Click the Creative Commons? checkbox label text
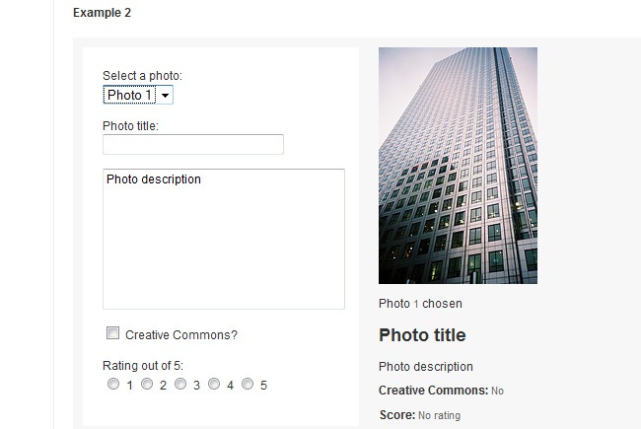This screenshot has width=641, height=429. pyautogui.click(x=181, y=335)
